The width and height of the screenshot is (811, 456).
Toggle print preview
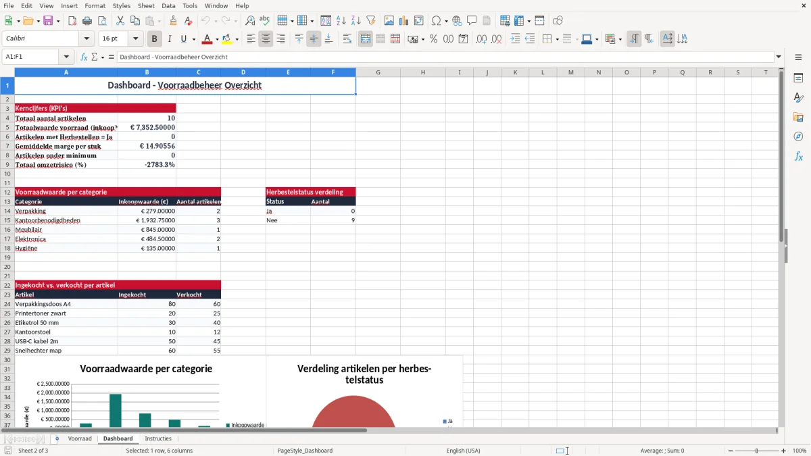click(102, 21)
